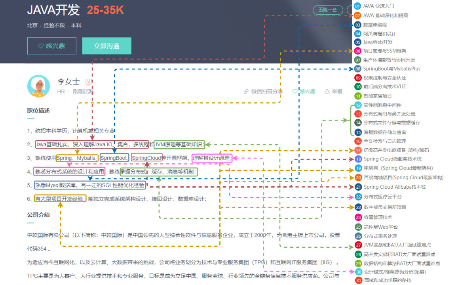Select course 02 JAVA 基础深化和提高

pyautogui.click(x=381, y=15)
